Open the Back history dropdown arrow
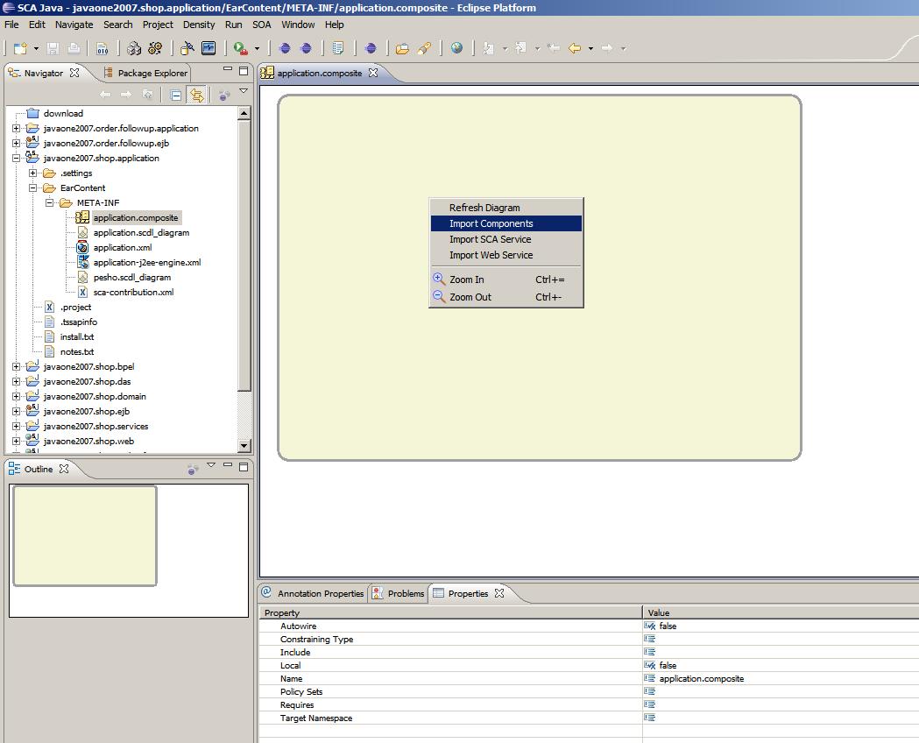Viewport: 919px width, 743px height. [x=590, y=48]
